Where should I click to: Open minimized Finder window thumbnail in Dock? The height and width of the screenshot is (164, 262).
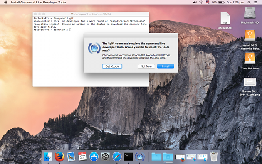202,157
